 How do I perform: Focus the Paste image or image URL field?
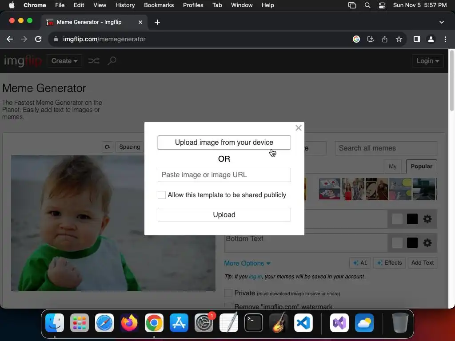click(224, 175)
